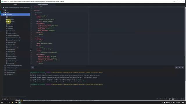Show hidden system tray icons
Viewport: 186px width, 104px height.
(x=162, y=103)
